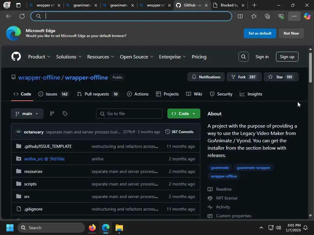Screen dimensions: 314x235
Task: Open Edge Settings and more ellipsis
Action: (x=294, y=16)
